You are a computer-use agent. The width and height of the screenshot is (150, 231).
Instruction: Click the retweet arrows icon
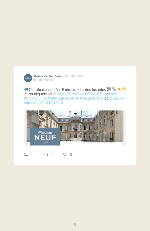point(46,154)
